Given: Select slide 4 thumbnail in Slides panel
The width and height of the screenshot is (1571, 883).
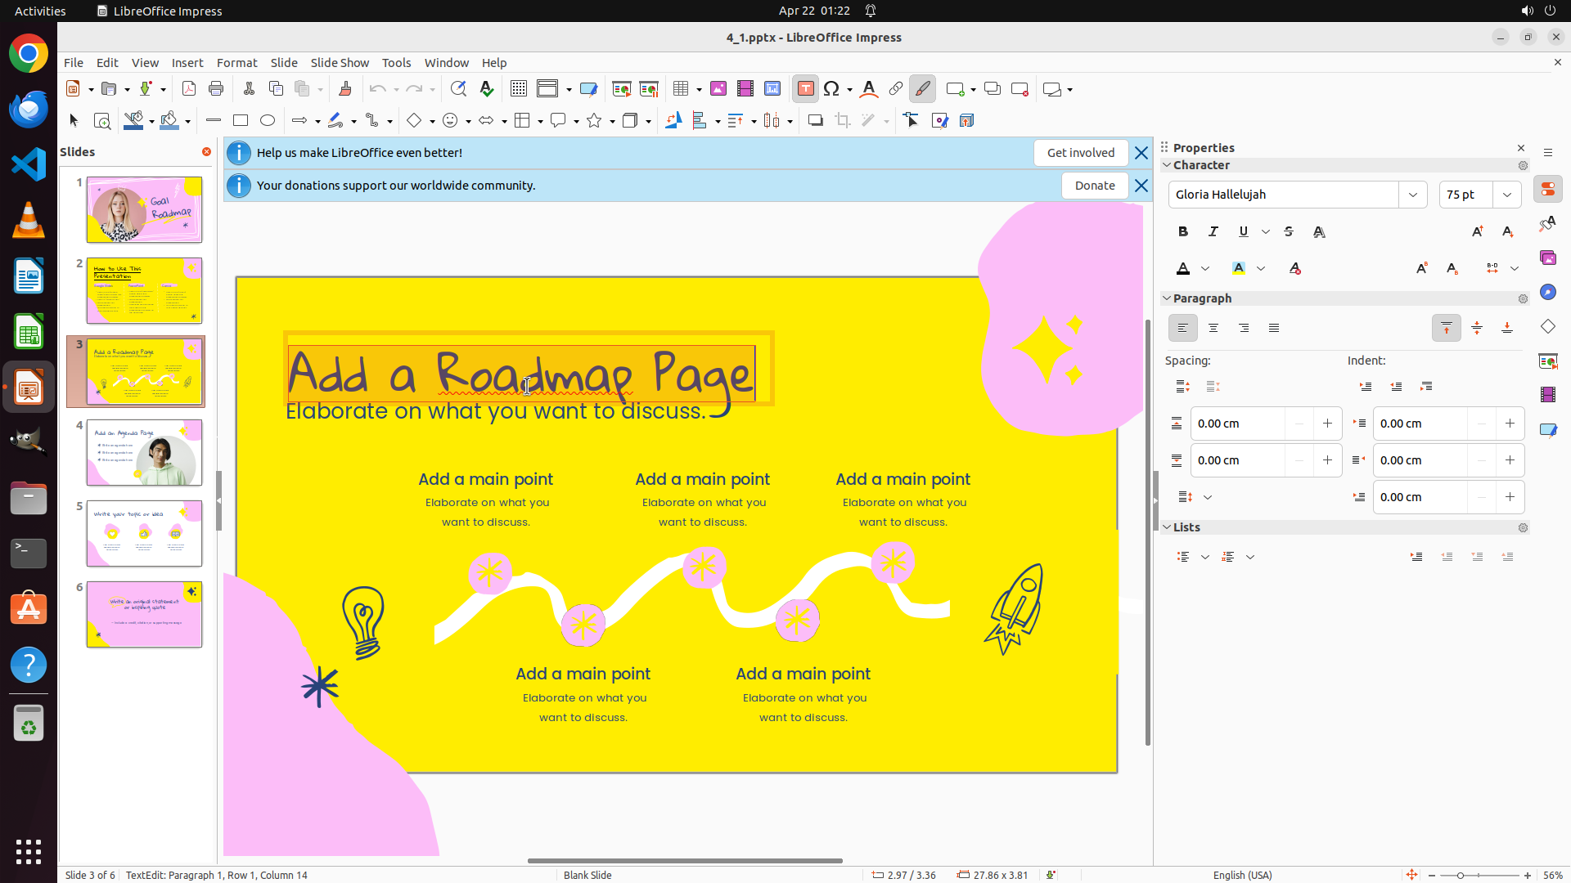Looking at the screenshot, I should tap(144, 453).
